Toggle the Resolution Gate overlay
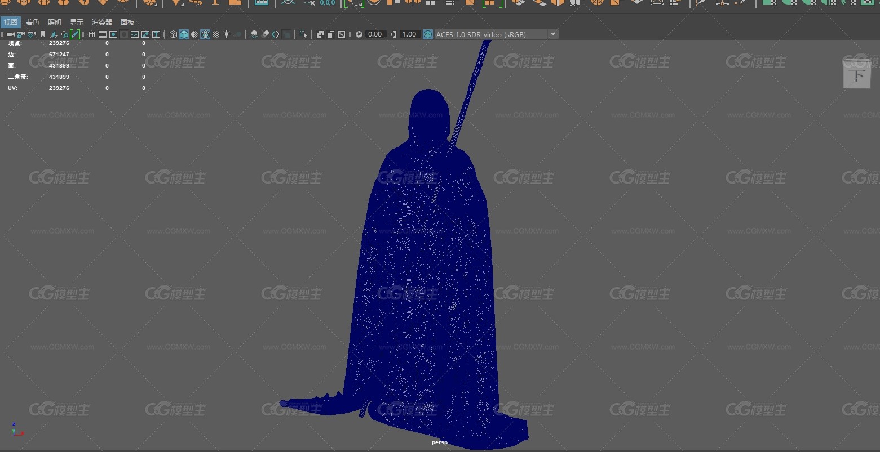880x452 pixels. (113, 34)
